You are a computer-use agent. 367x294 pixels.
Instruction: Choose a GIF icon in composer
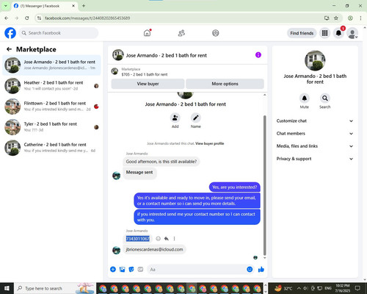140,270
